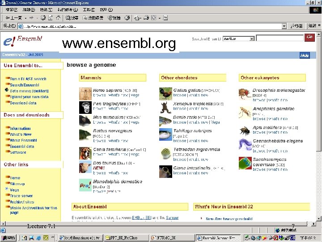Click the Mail toolbar icon

point(137,18)
